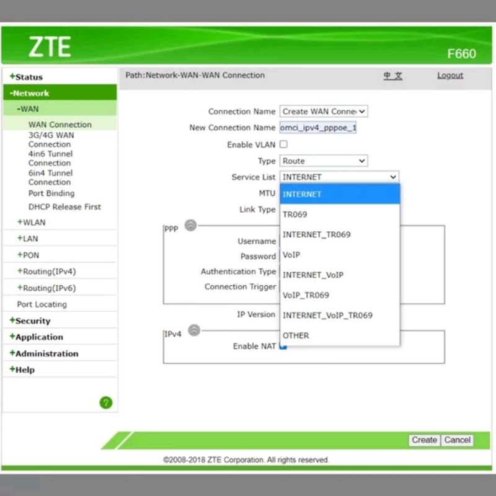Click the Logout link
The height and width of the screenshot is (496, 496).
coord(449,76)
